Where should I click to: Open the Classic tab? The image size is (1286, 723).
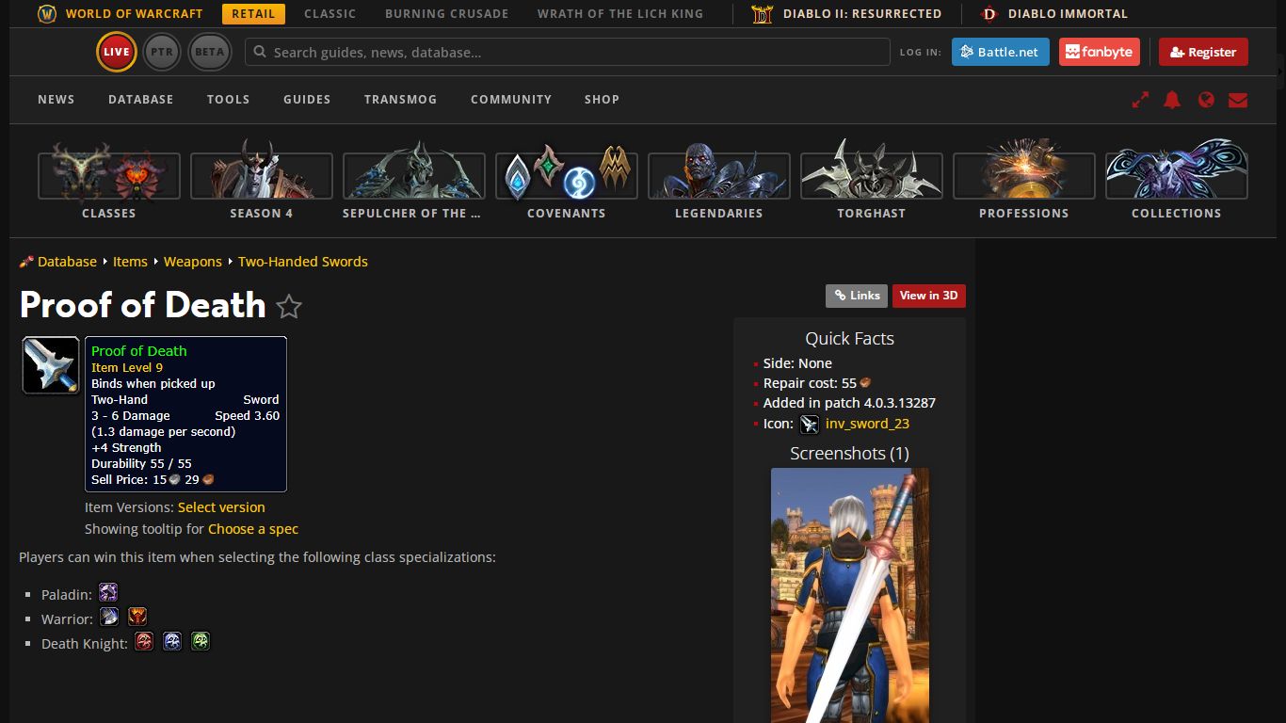[x=330, y=13]
